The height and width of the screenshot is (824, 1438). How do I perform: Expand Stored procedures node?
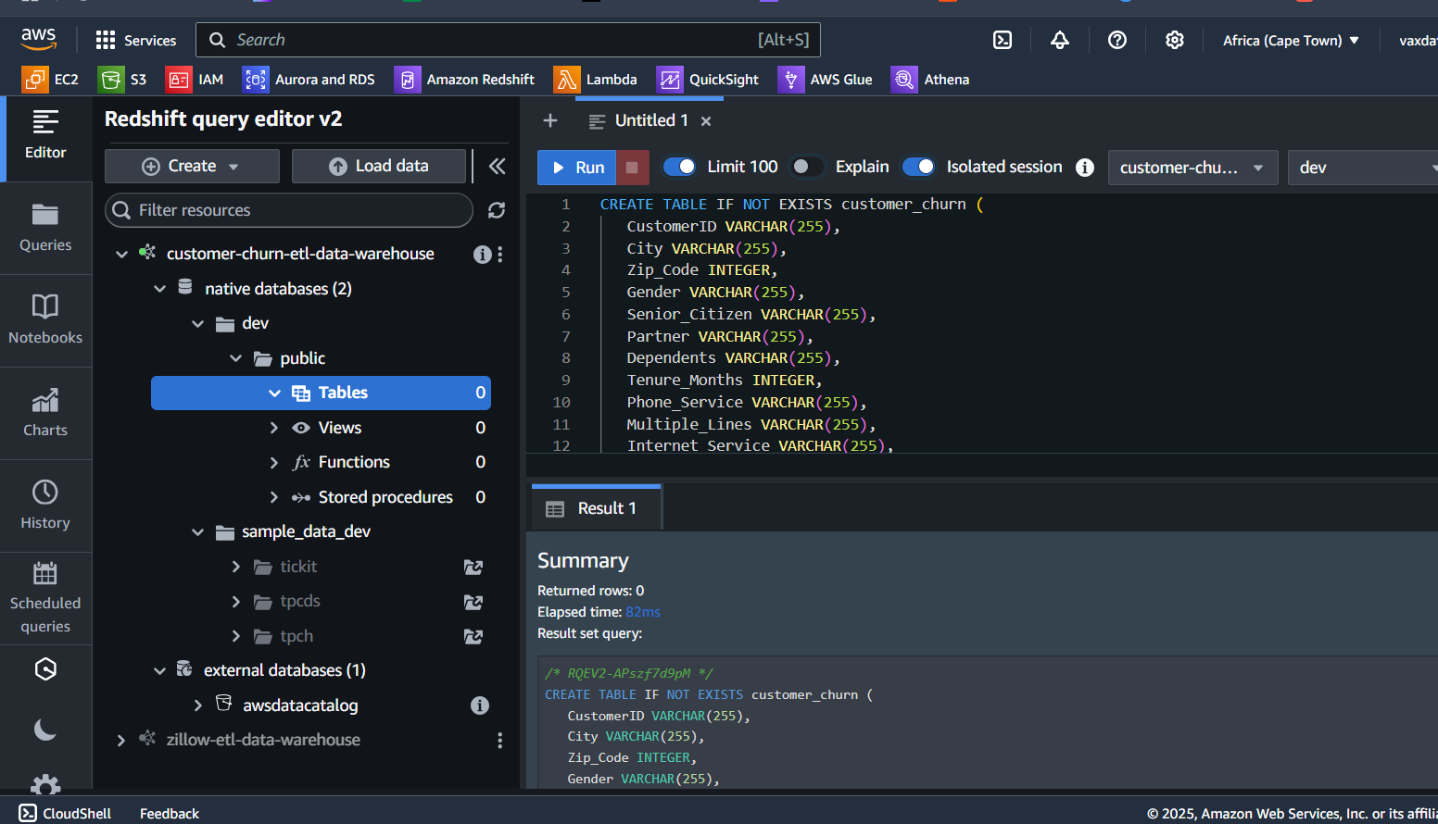click(274, 497)
